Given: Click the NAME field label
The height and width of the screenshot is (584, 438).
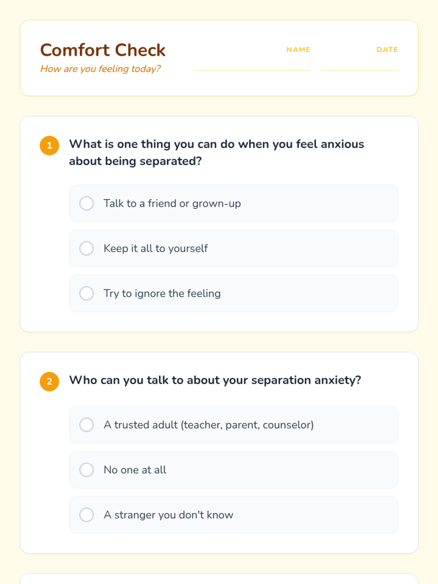Looking at the screenshot, I should pos(298,50).
